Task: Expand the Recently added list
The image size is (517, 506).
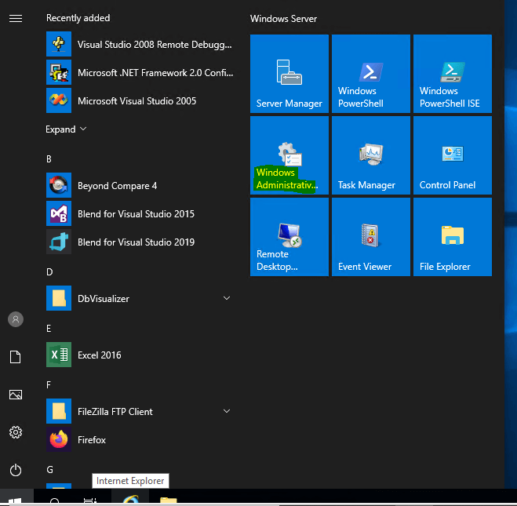Action: click(66, 129)
